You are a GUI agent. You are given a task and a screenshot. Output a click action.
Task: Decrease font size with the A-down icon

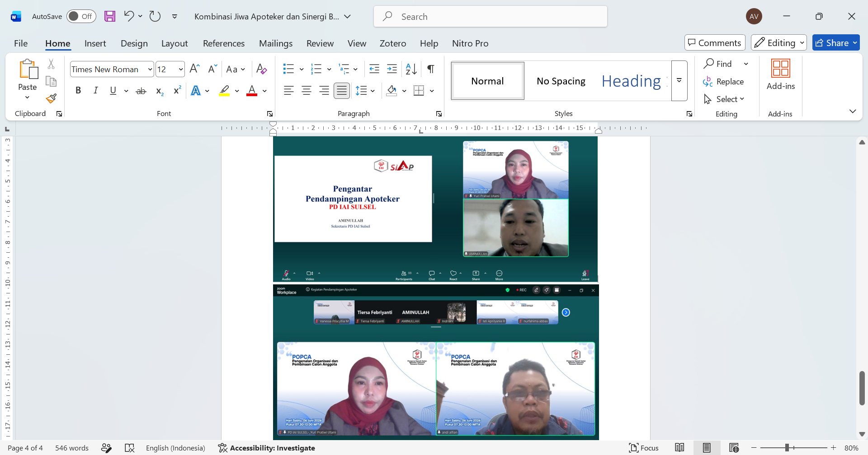(x=212, y=69)
